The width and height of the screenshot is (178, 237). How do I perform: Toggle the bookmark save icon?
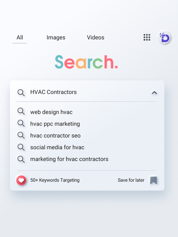pos(154,180)
